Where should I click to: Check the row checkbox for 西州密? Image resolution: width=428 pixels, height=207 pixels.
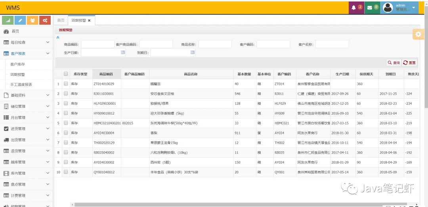click(66, 162)
